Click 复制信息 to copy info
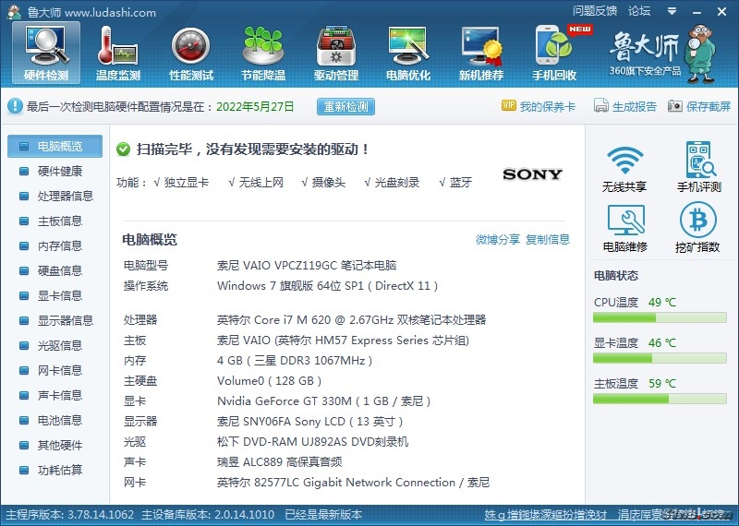 pyautogui.click(x=548, y=239)
